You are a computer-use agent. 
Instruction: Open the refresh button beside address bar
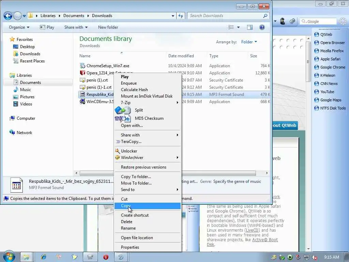click(181, 16)
